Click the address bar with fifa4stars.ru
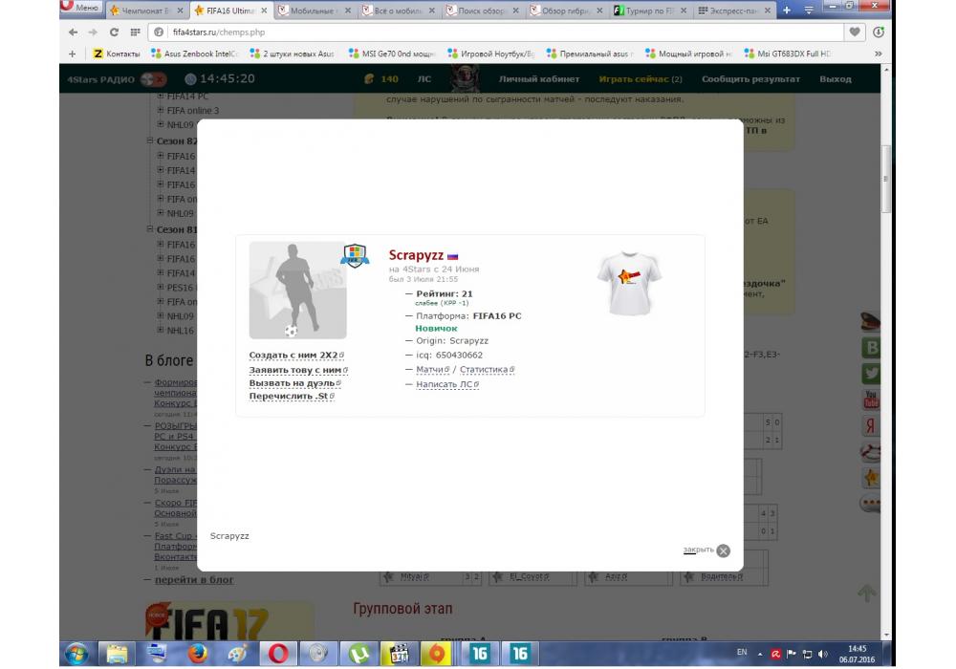Image resolution: width=956 pixels, height=669 pixels. 494,32
